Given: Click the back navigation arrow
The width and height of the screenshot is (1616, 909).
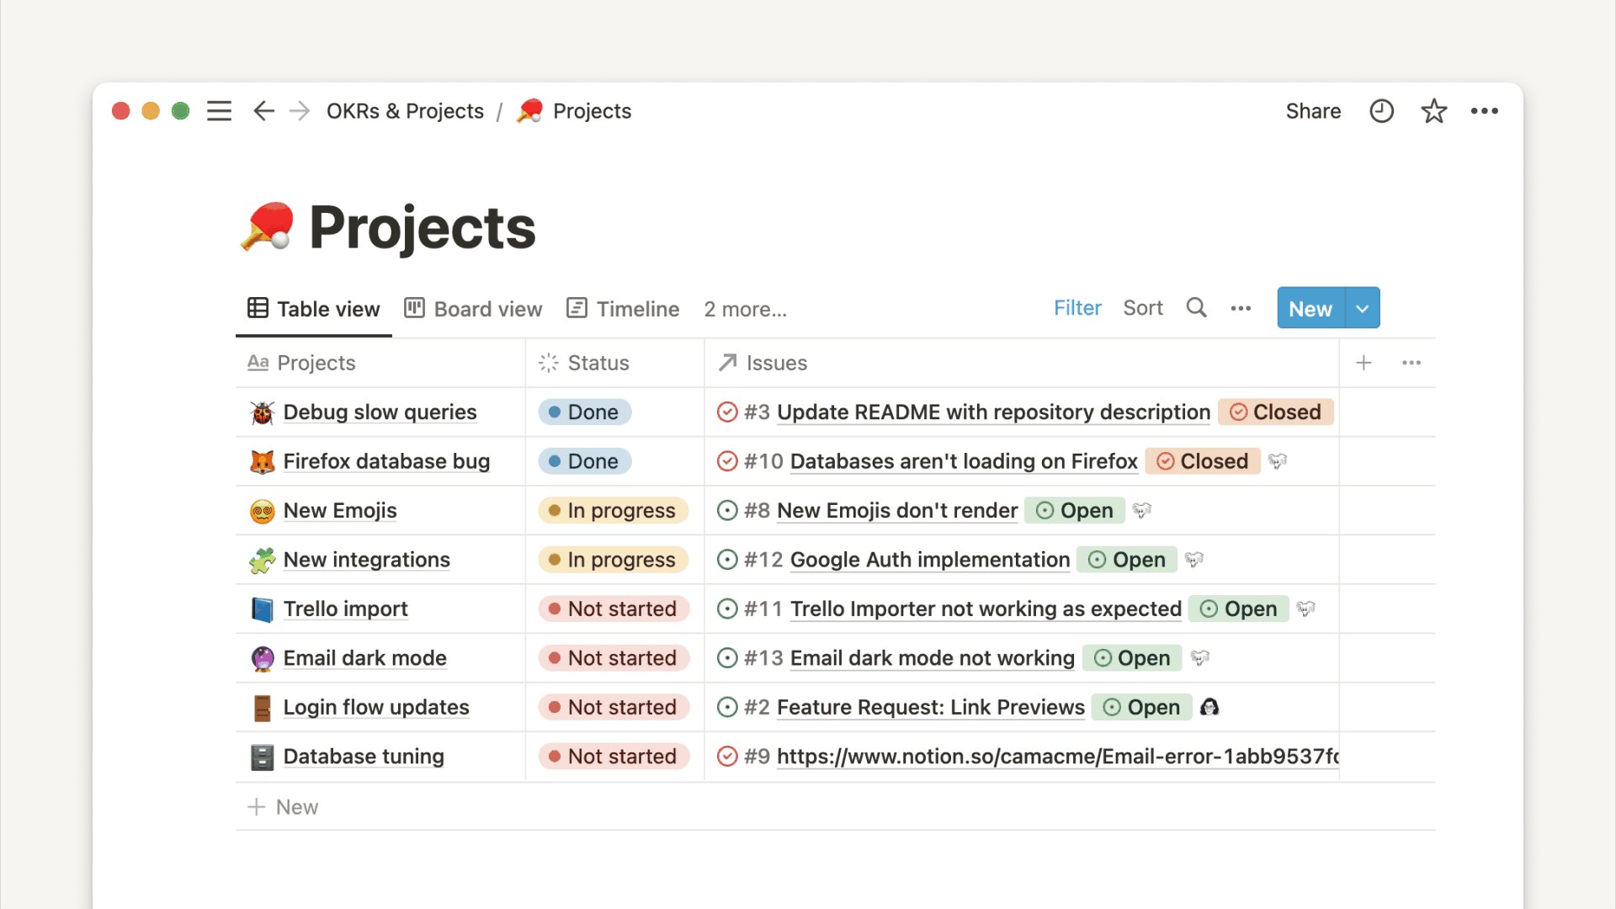Looking at the screenshot, I should click(263, 110).
